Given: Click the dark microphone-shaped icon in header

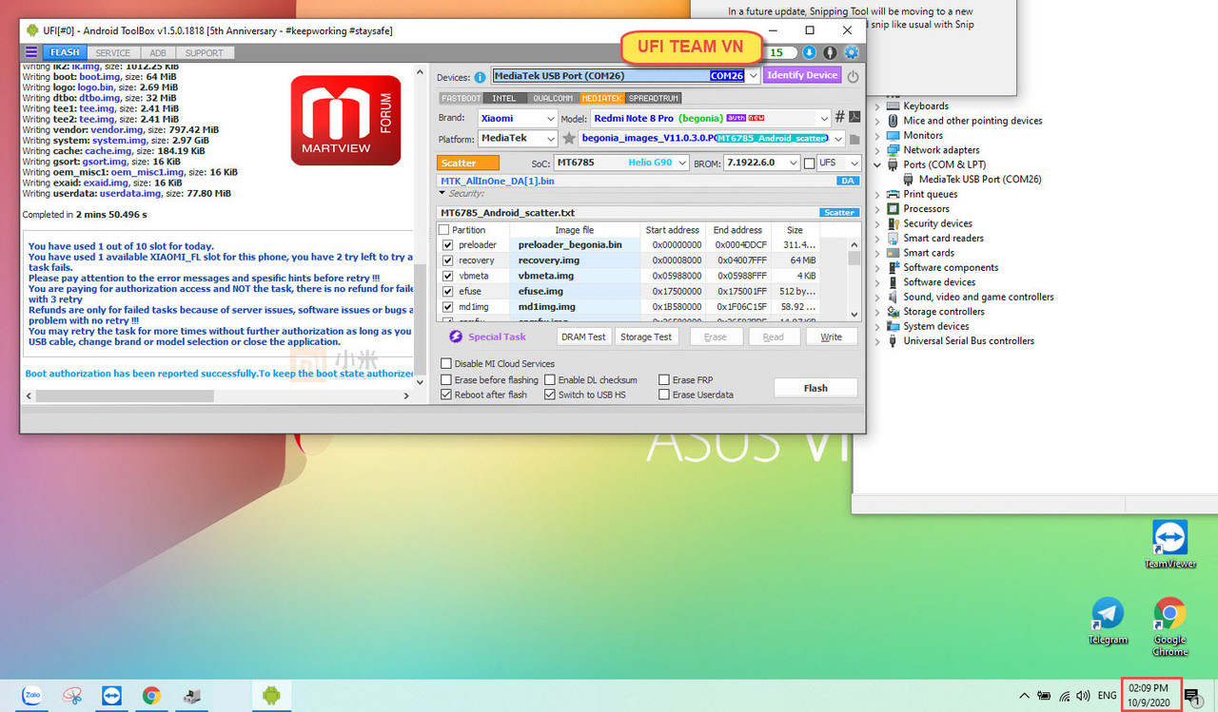Looking at the screenshot, I should coord(830,52).
